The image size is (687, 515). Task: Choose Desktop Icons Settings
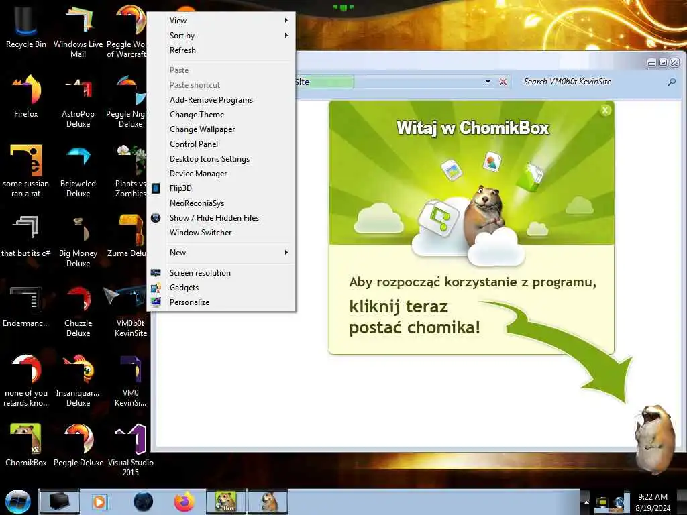pyautogui.click(x=221, y=159)
